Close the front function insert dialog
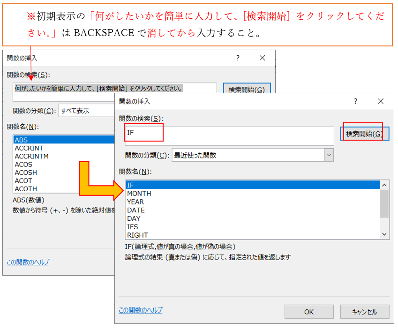 [x=380, y=101]
